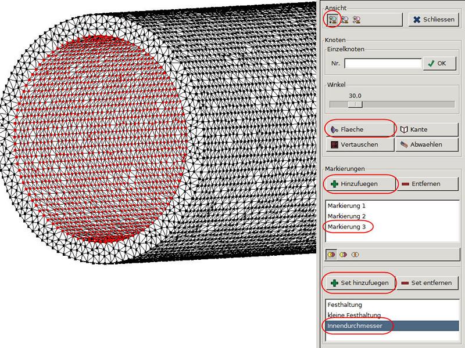
Task: Select Markierung 3 in the list
Action: pos(392,227)
